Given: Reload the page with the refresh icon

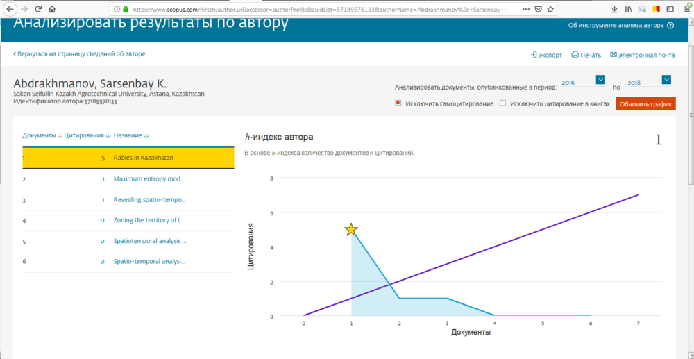Looking at the screenshot, I should pyautogui.click(x=37, y=9).
